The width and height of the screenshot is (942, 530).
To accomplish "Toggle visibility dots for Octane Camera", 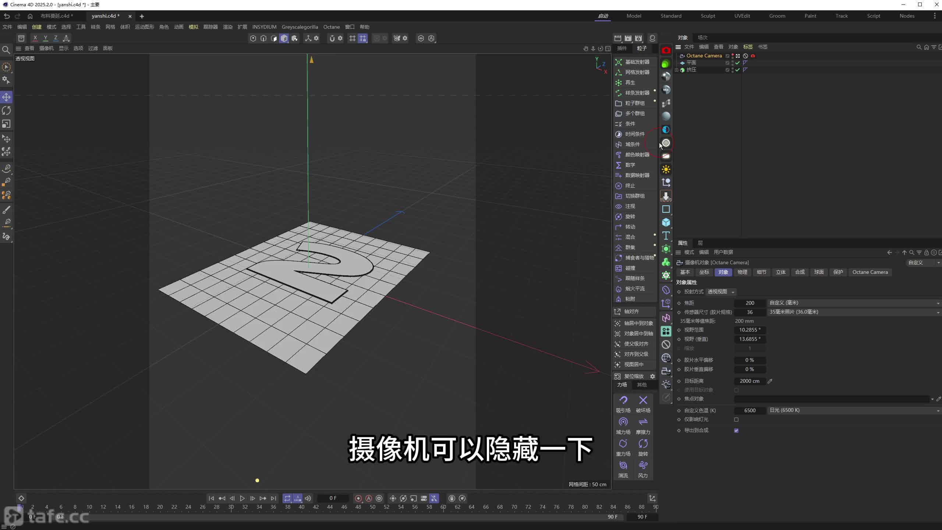I will pos(733,56).
